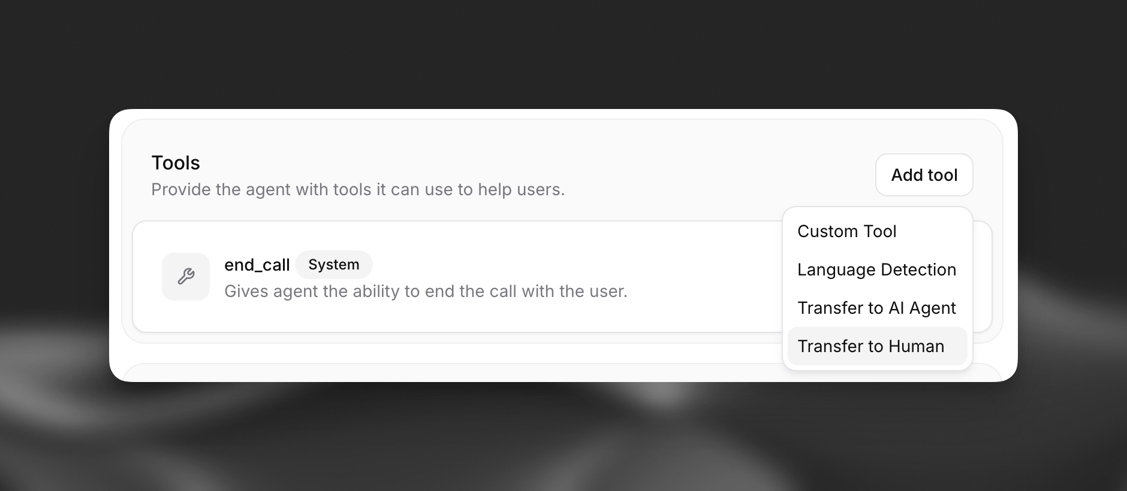Screen dimensions: 1127x491
Task: Click the System badge next to end_call
Action: tap(334, 264)
